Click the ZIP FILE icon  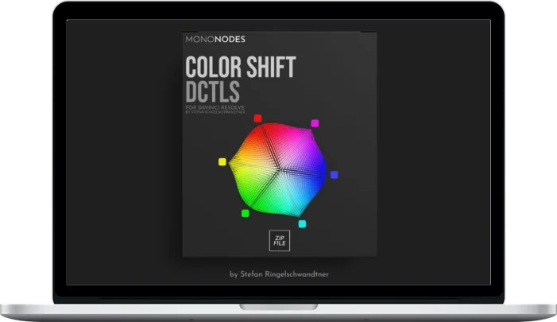pyautogui.click(x=279, y=240)
